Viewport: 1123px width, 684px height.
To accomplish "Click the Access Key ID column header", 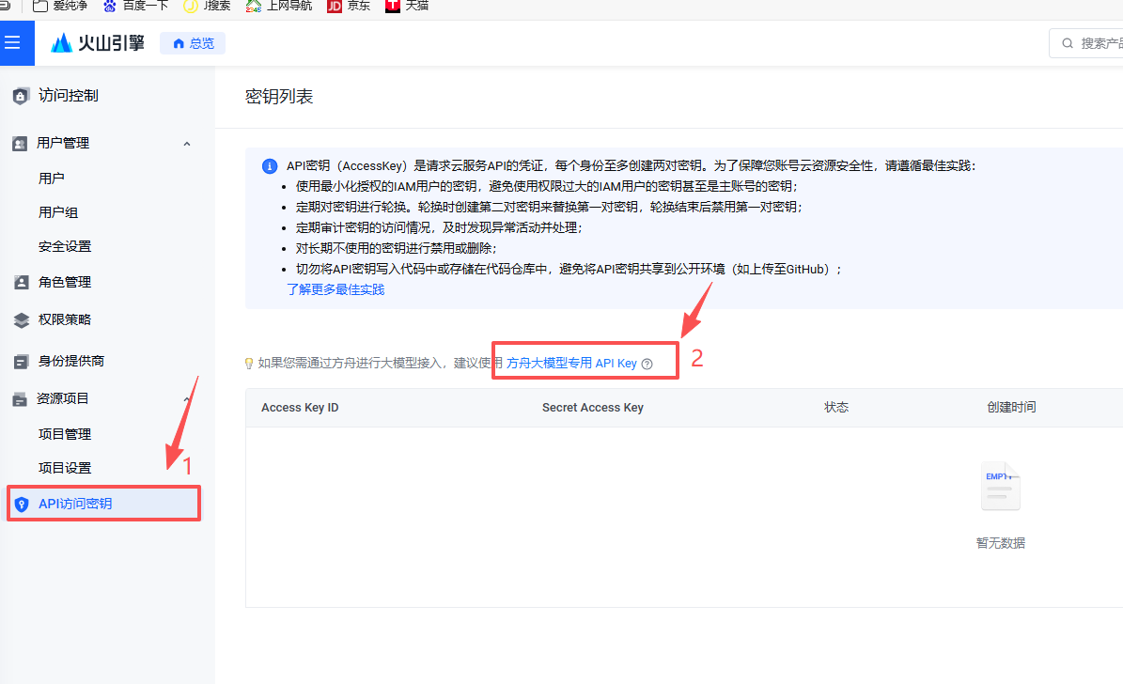I will [x=300, y=408].
